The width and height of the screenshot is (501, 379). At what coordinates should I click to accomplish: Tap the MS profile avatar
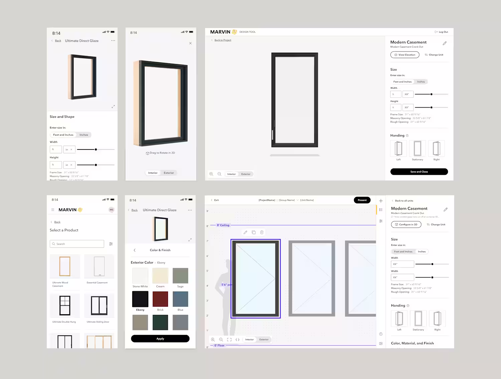point(112,210)
